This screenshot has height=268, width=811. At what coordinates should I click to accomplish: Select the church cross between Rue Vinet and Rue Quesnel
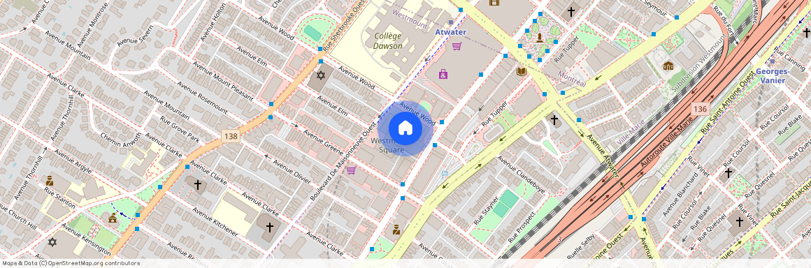(x=729, y=172)
